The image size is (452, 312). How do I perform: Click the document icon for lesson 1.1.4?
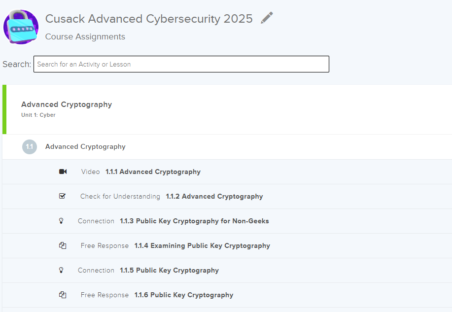(x=63, y=245)
